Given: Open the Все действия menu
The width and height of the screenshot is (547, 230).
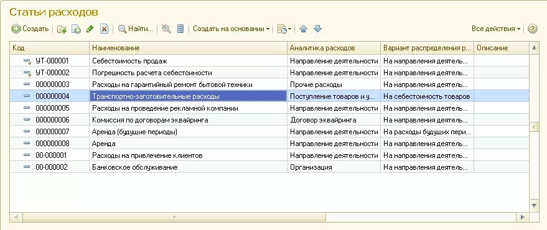Looking at the screenshot, I should (x=496, y=29).
